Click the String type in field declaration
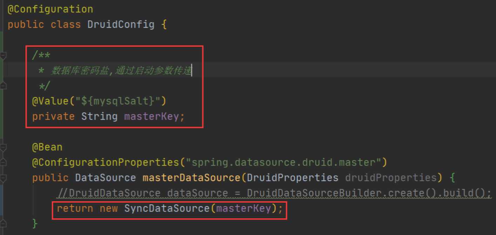 tap(99, 116)
